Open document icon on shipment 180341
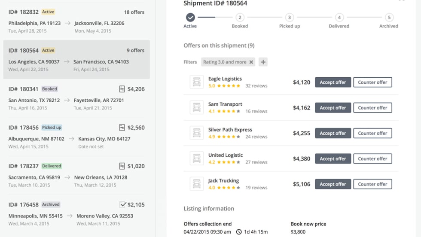This screenshot has width=421, height=237. (122, 89)
